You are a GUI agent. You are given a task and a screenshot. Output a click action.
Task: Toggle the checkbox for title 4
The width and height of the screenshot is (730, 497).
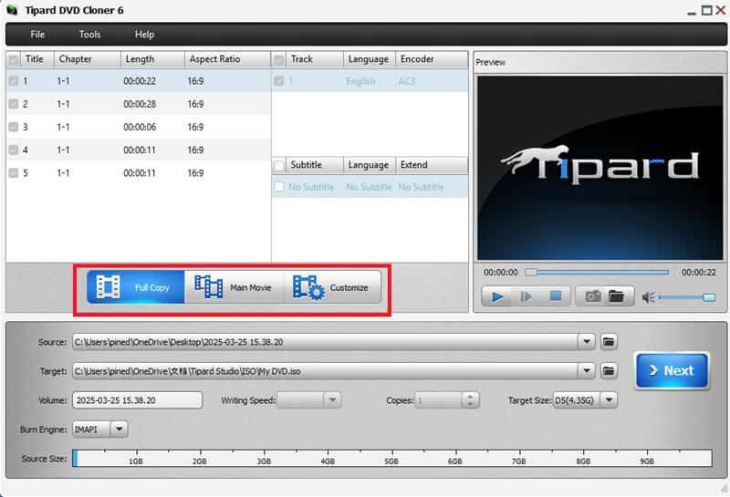[x=14, y=150]
